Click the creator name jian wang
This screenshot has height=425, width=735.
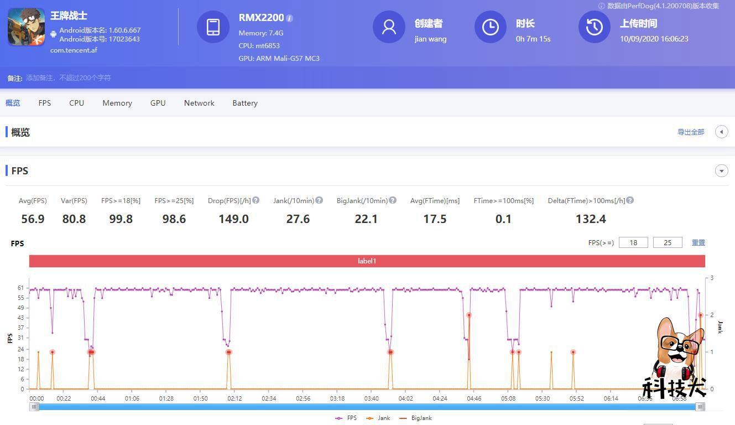click(430, 39)
